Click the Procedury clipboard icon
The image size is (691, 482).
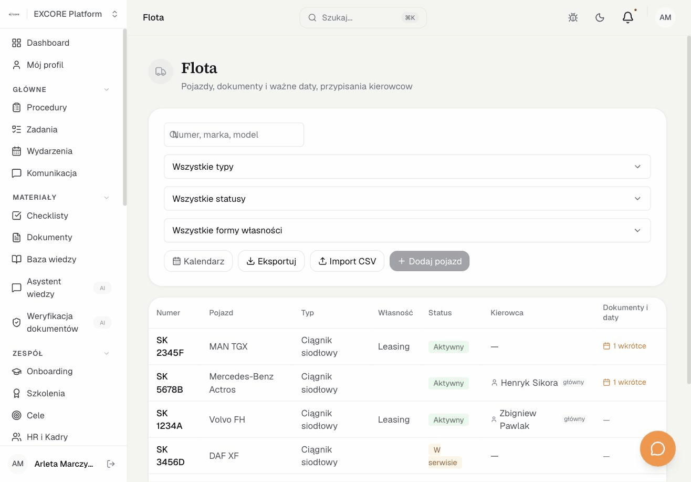pyautogui.click(x=17, y=107)
